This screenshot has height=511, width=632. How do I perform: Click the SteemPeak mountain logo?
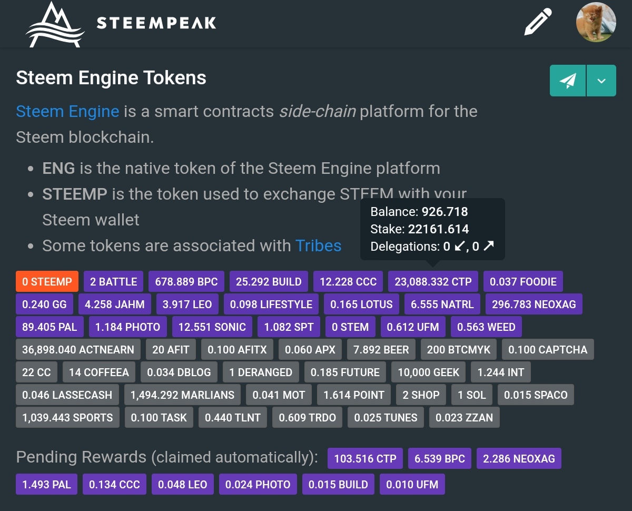click(55, 24)
